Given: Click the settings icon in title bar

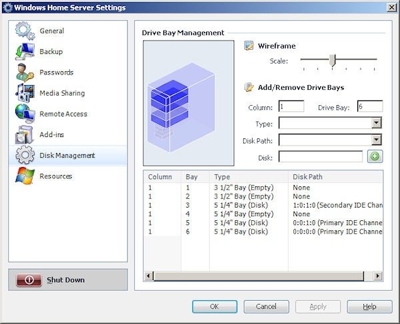Looking at the screenshot, I should coord(7,7).
